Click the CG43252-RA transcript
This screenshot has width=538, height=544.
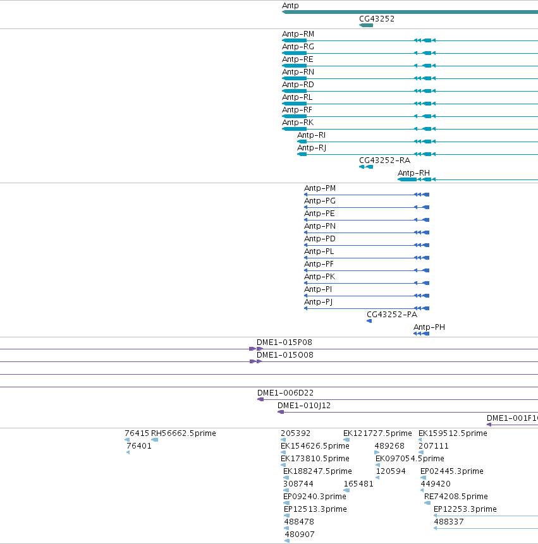pos(366,167)
